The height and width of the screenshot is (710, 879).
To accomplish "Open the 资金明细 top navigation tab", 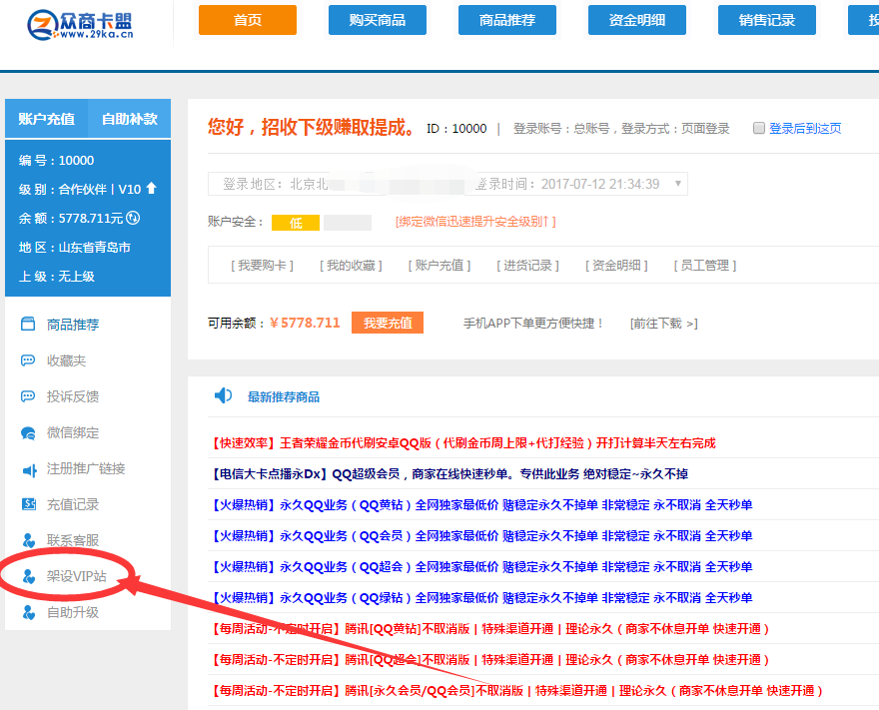I will (x=637, y=20).
